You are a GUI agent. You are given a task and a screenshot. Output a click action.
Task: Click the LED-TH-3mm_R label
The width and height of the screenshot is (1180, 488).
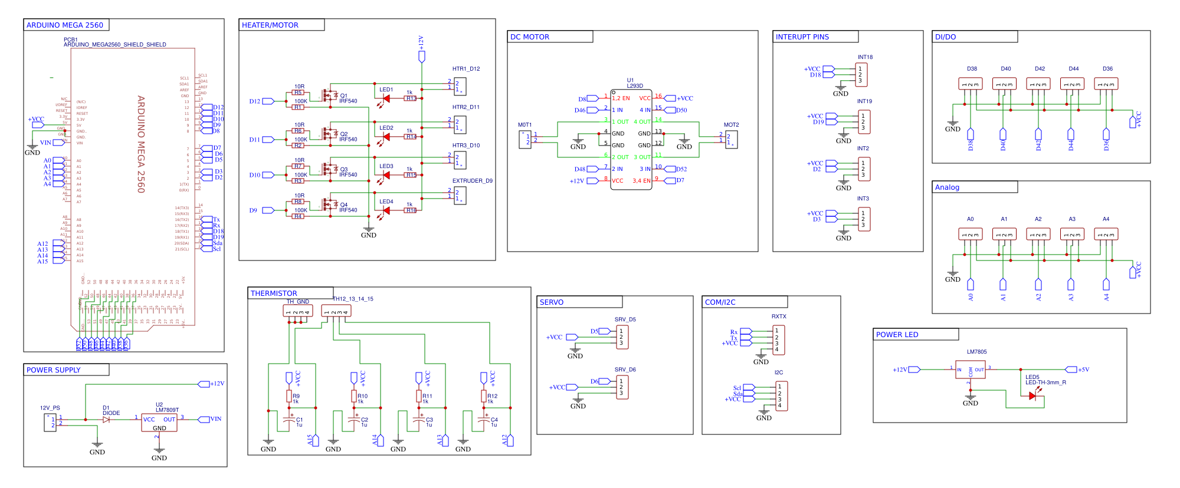pyautogui.click(x=1045, y=383)
